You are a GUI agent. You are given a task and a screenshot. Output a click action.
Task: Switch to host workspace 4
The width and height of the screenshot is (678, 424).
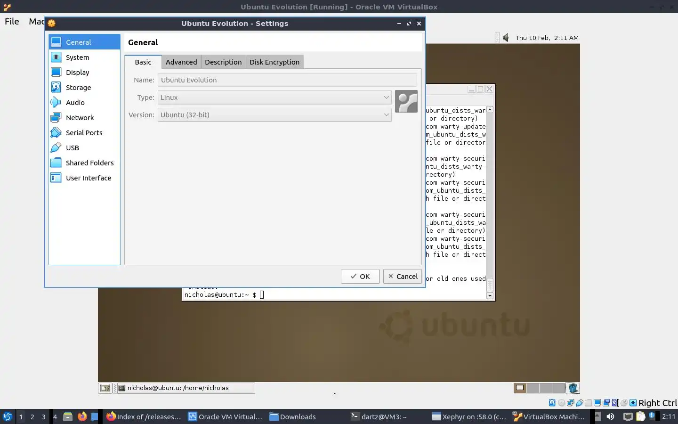pyautogui.click(x=55, y=416)
